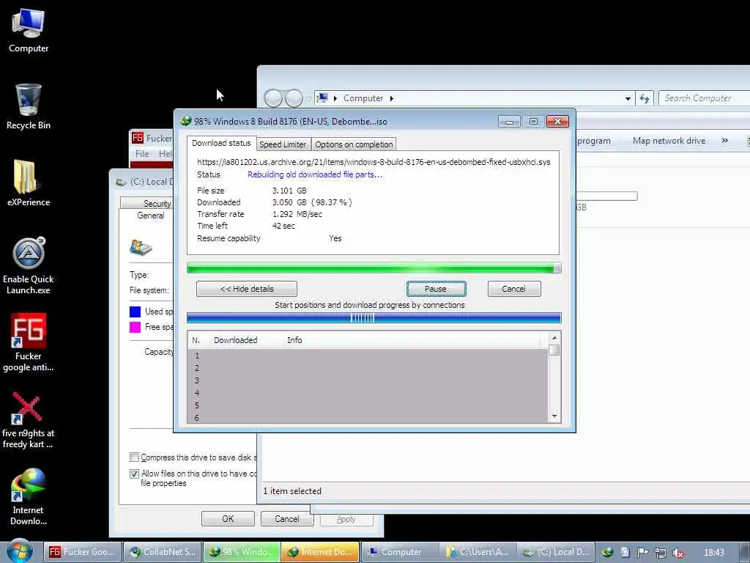Click the magenta Free space color swatch
Screen dimensions: 750x563
(135, 327)
